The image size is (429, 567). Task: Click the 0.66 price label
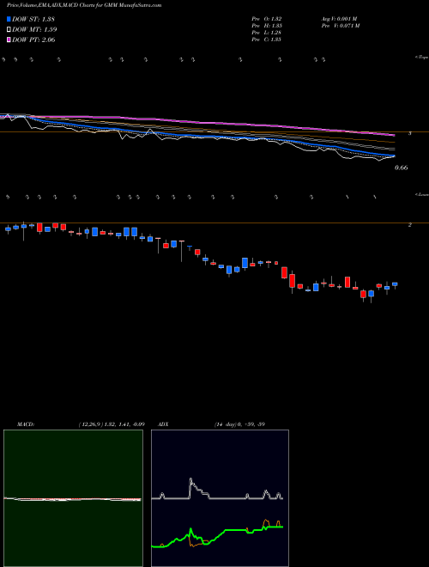[x=402, y=168]
